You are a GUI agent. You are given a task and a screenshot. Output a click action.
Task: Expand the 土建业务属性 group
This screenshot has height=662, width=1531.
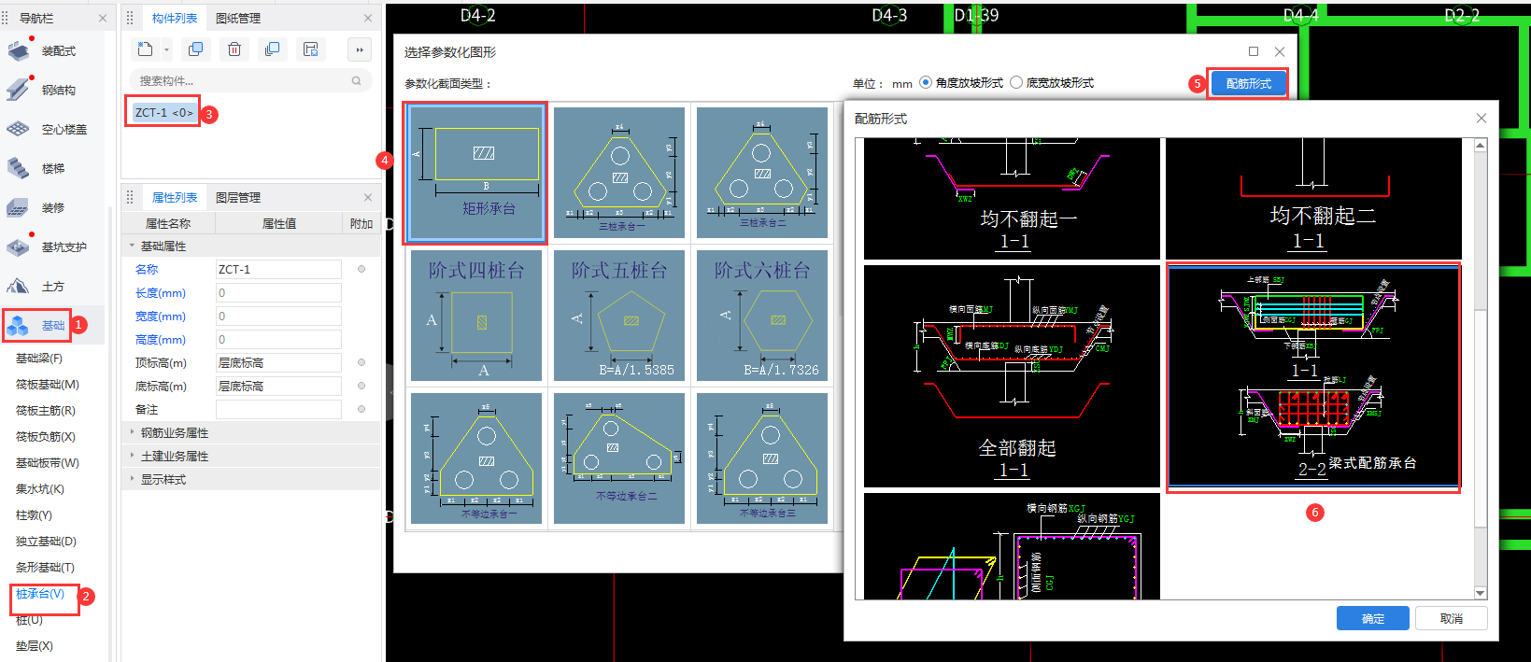(x=132, y=456)
